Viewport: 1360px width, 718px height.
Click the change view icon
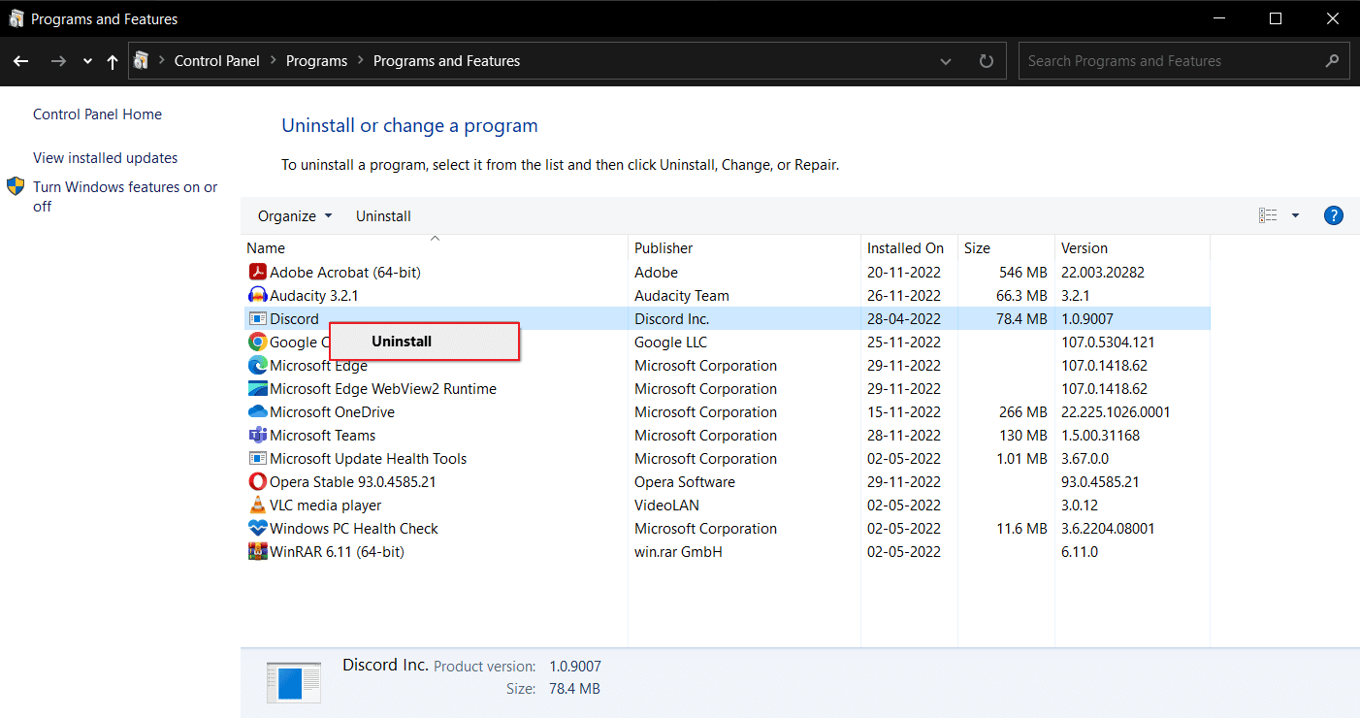click(x=1268, y=215)
